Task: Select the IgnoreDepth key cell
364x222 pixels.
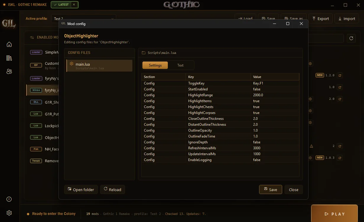Action: (218, 142)
